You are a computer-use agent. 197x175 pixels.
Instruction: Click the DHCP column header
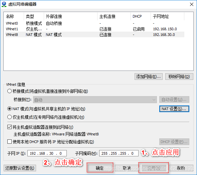click(141, 16)
